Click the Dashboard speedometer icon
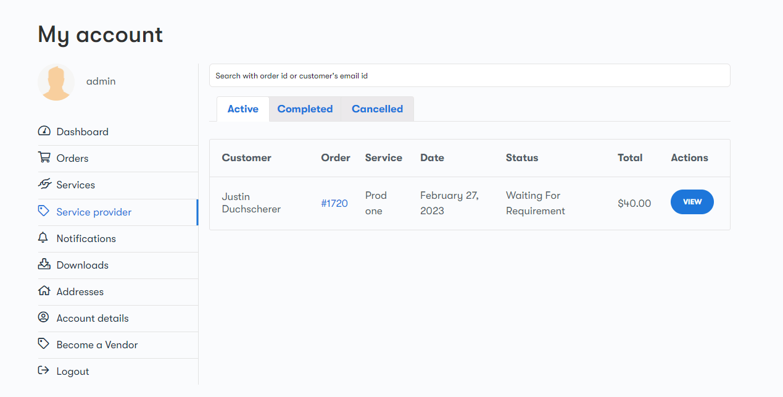 point(44,132)
